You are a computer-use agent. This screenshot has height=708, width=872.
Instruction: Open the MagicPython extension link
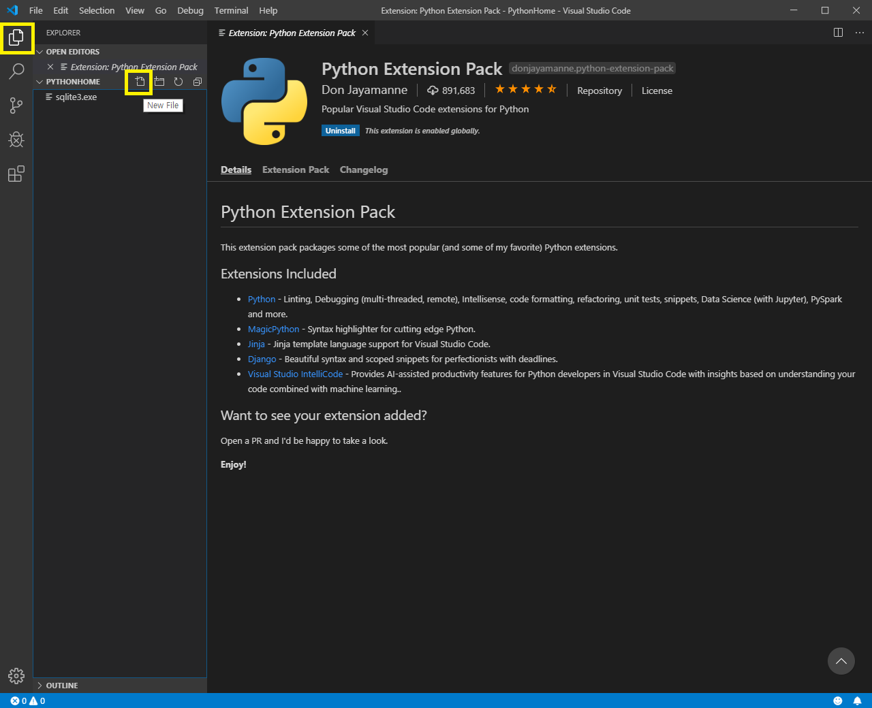point(274,329)
